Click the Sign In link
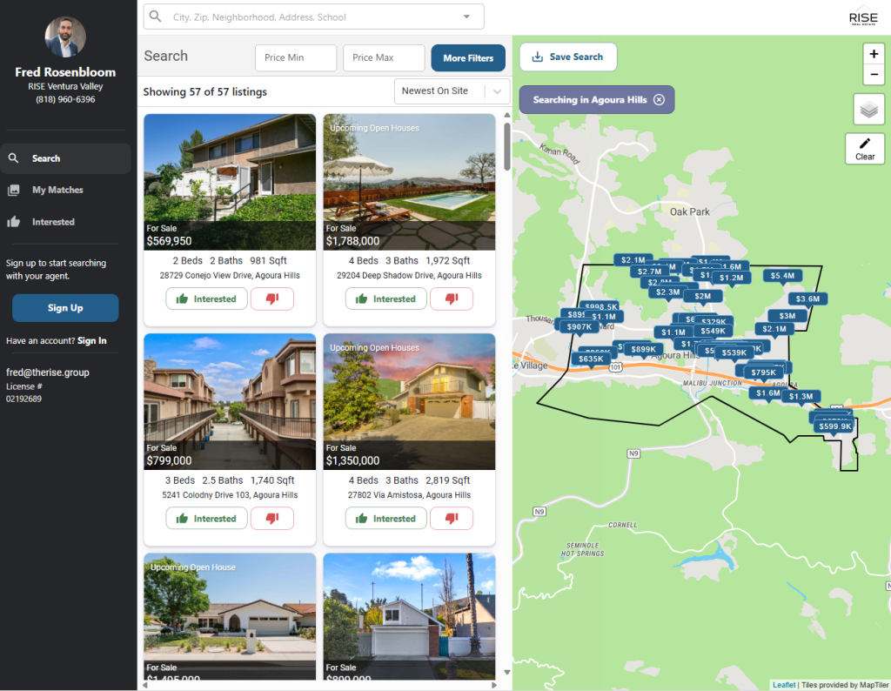This screenshot has height=691, width=891. click(91, 341)
